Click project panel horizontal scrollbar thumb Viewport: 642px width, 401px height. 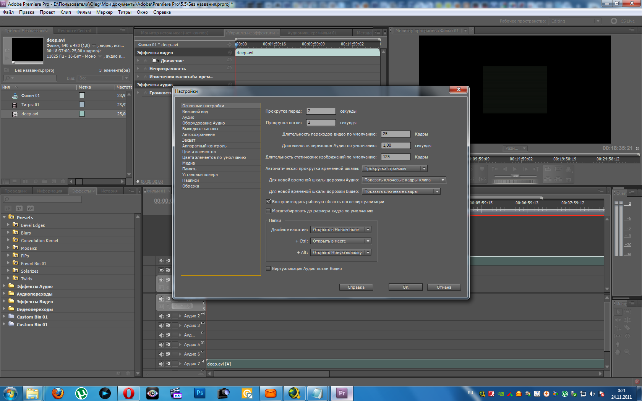pos(79,181)
